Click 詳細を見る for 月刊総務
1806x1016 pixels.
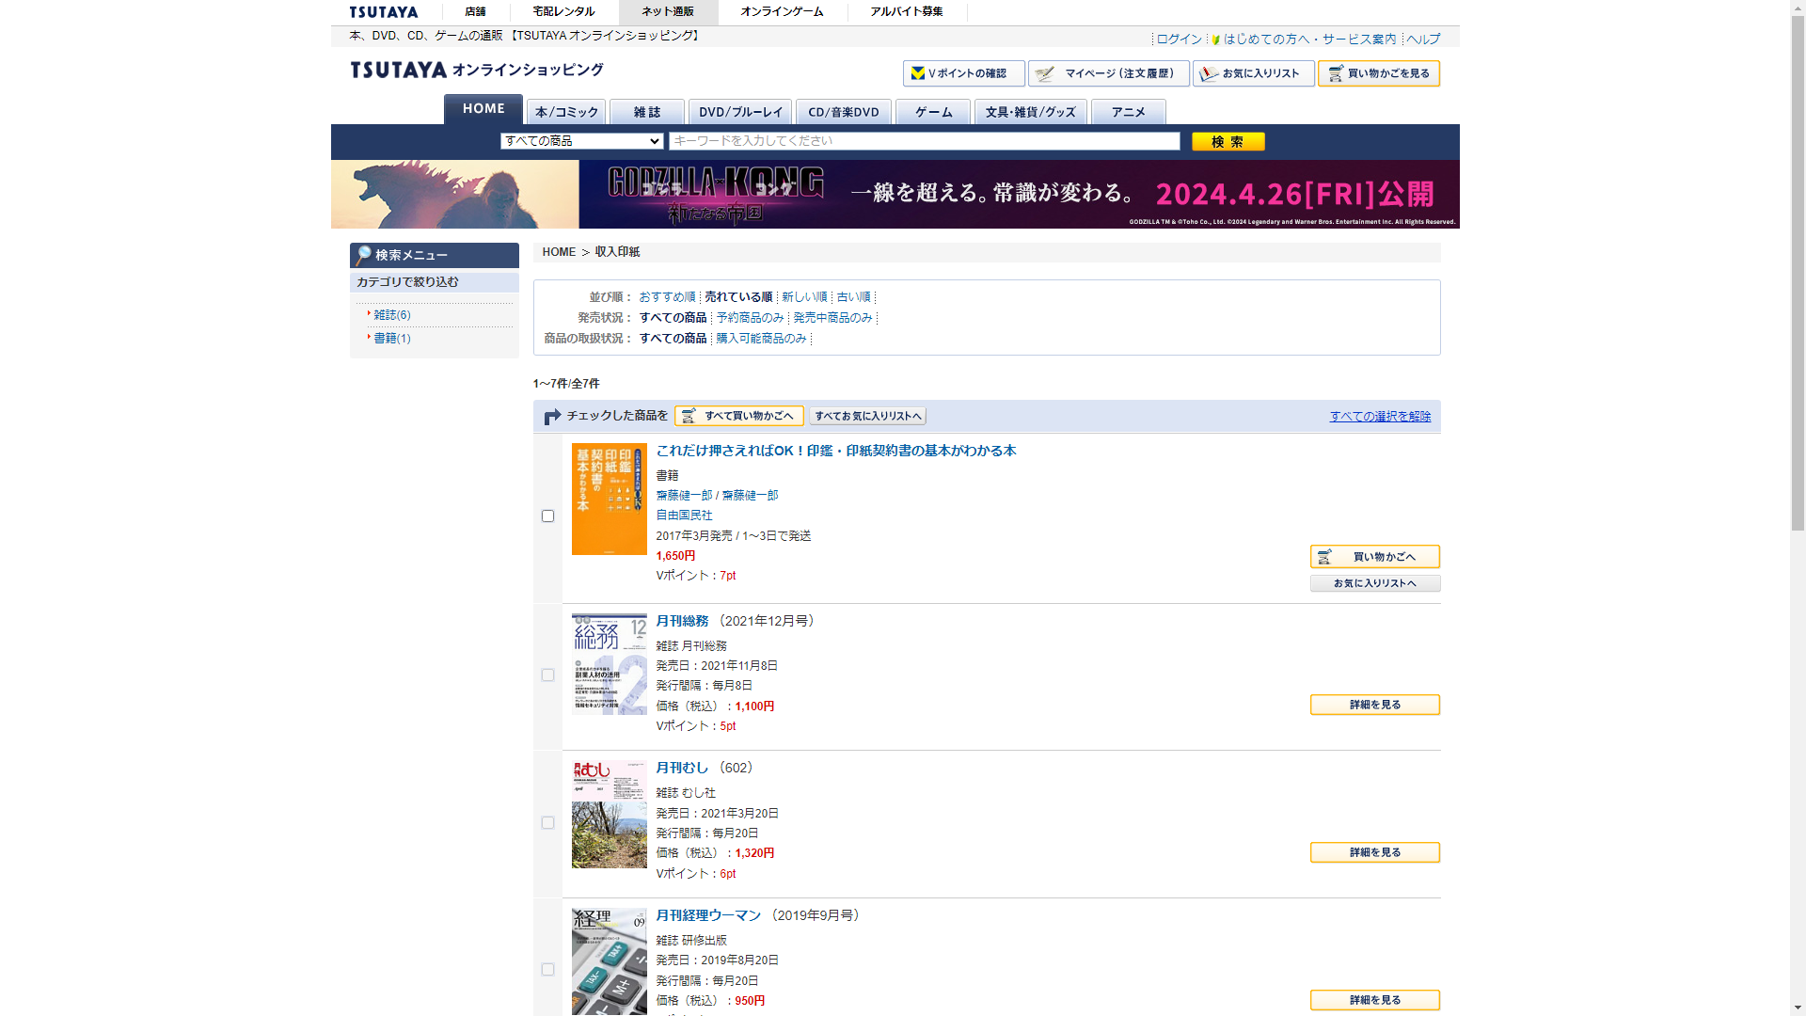tap(1375, 705)
